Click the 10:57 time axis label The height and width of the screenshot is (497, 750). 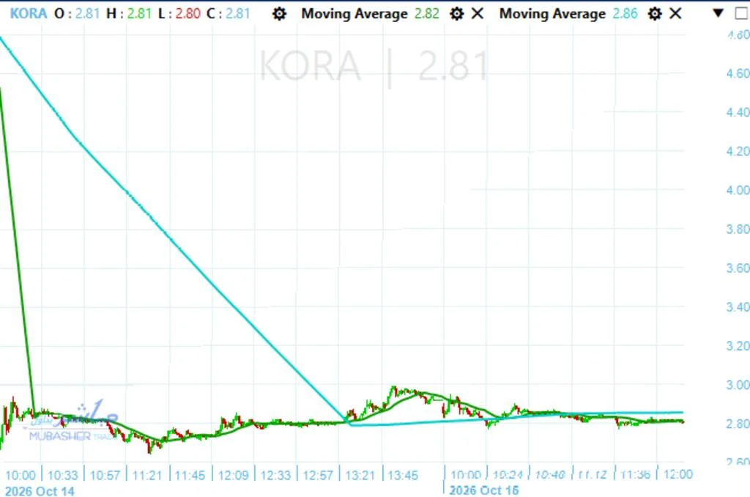coord(105,476)
